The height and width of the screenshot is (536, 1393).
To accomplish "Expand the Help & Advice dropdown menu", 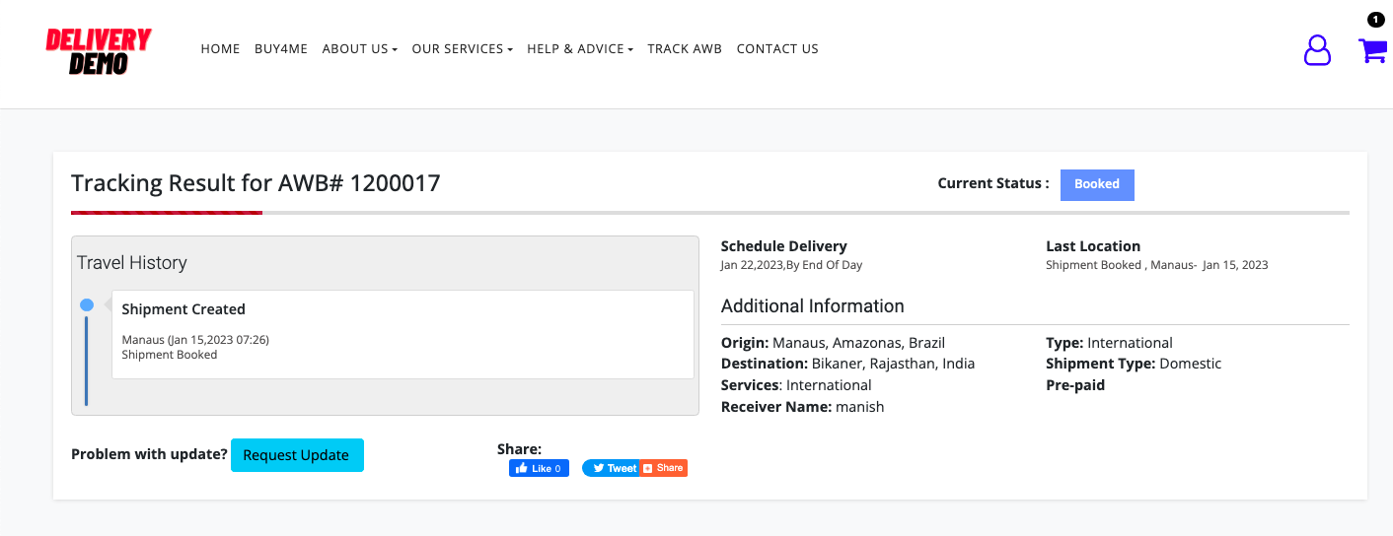I will [580, 48].
